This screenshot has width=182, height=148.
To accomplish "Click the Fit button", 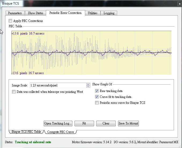I will [84, 123].
